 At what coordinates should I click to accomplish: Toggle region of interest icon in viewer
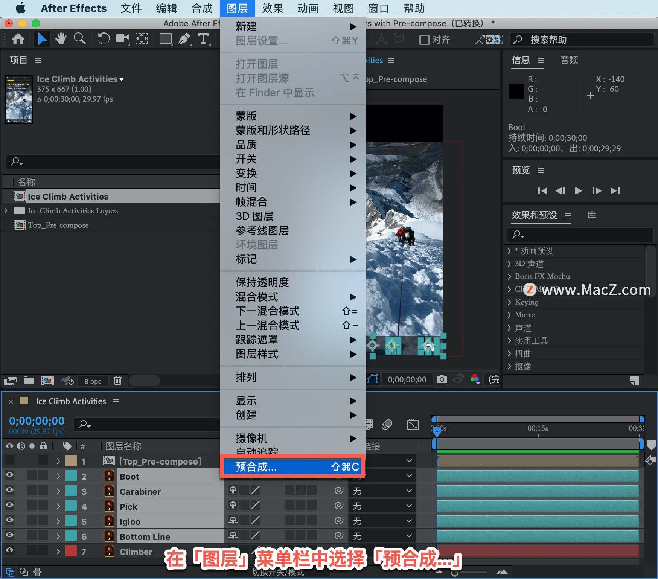(373, 379)
